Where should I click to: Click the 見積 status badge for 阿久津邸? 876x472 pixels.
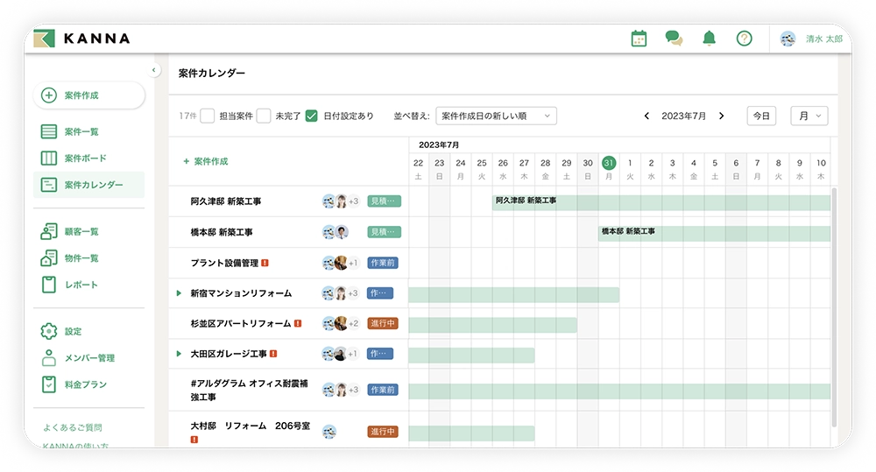(x=384, y=201)
